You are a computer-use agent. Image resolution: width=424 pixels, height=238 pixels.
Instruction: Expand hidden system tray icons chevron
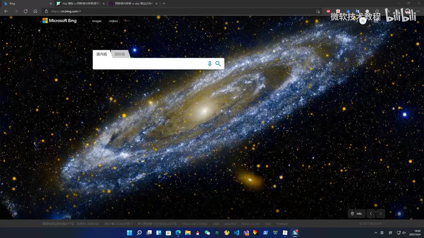(375, 233)
